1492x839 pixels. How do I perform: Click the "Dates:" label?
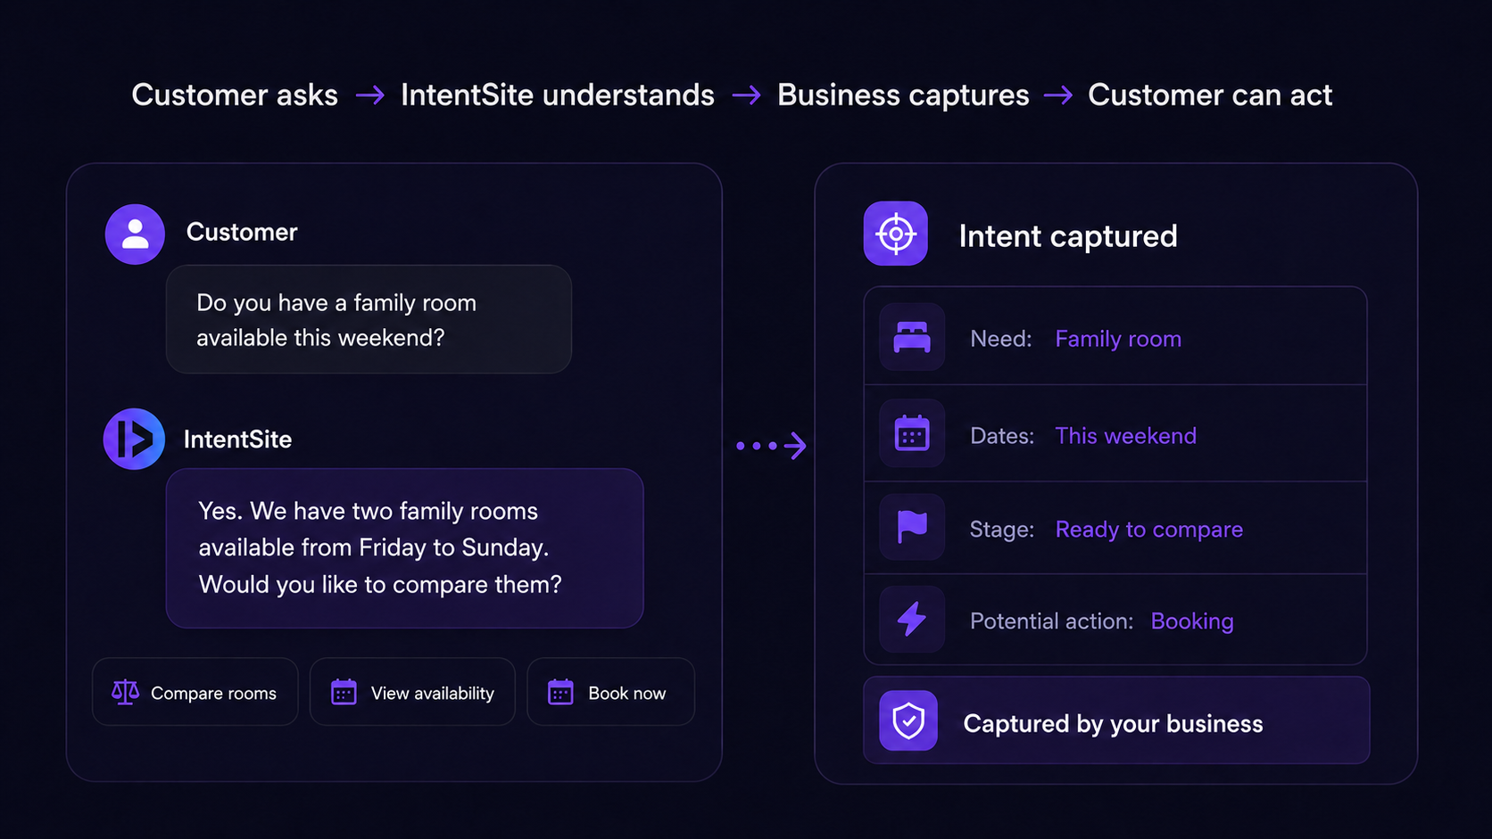click(x=1002, y=436)
